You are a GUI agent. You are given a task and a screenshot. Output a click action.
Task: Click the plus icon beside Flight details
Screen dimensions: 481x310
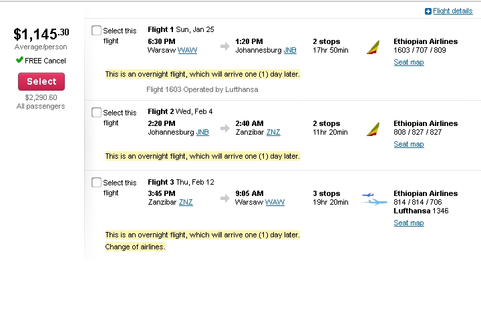point(428,11)
